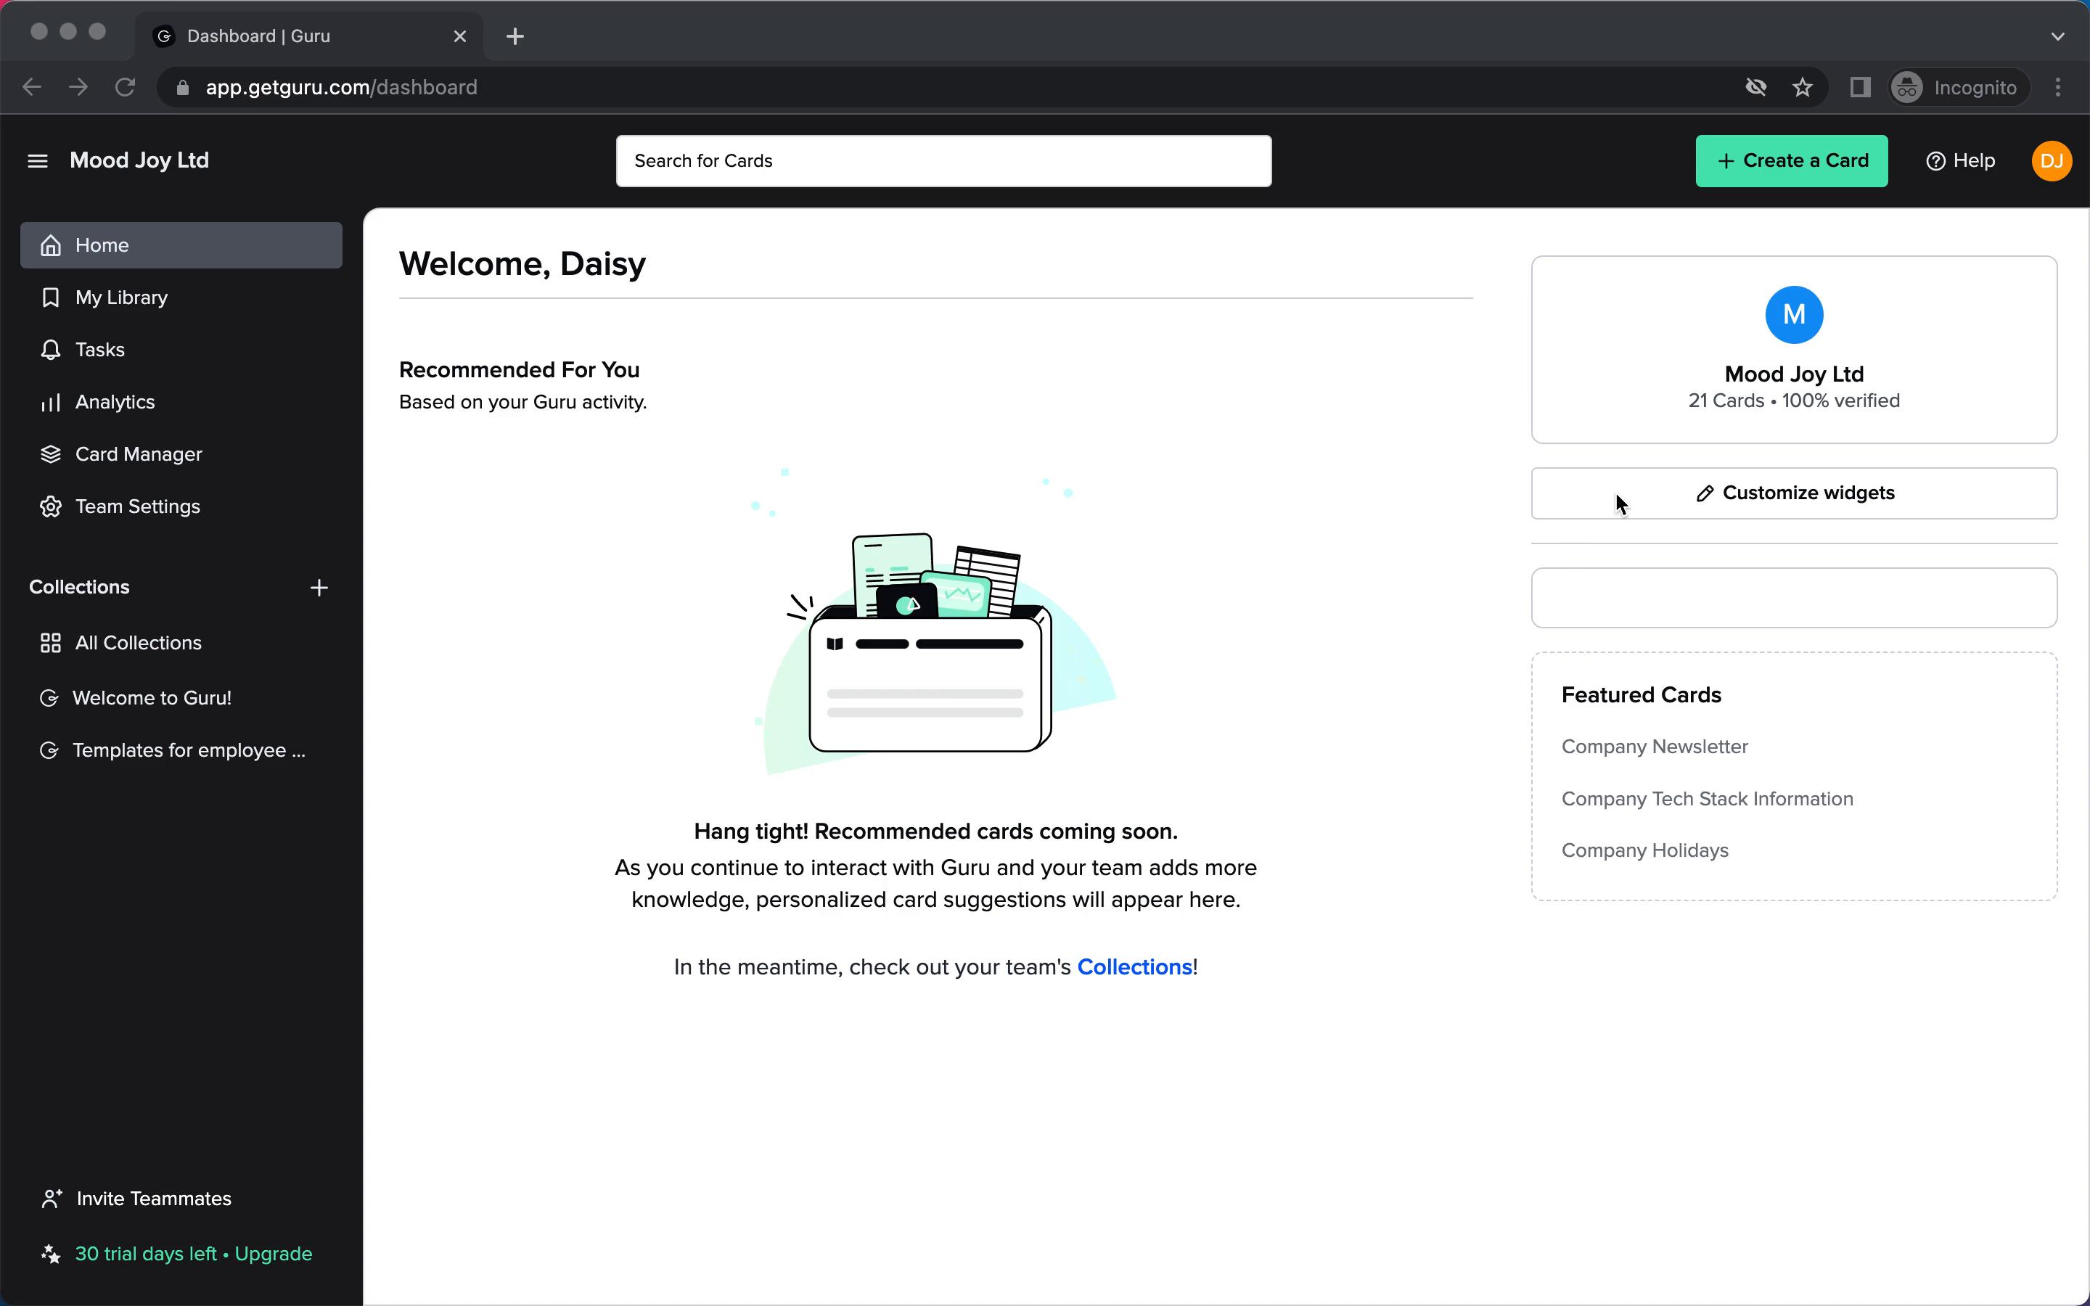Open new tab with plus button
Screen dimensions: 2090x1306
[516, 35]
